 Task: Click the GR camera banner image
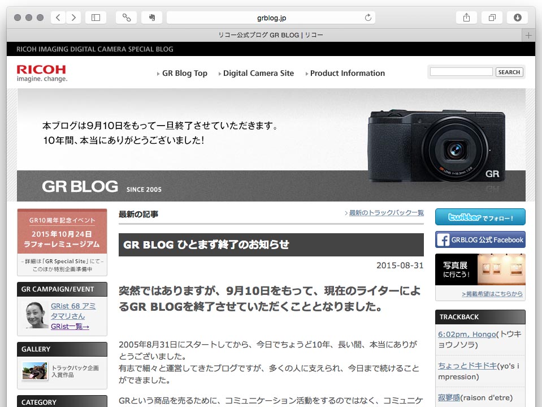(x=436, y=145)
